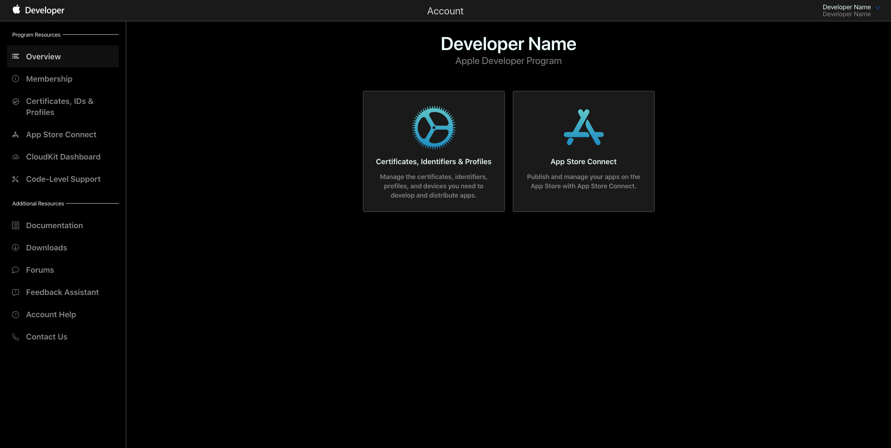Select the Account Help question mark icon
891x448 pixels.
click(15, 314)
